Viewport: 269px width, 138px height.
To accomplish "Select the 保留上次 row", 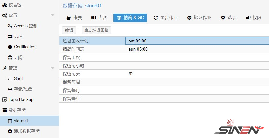I will click(164, 58).
